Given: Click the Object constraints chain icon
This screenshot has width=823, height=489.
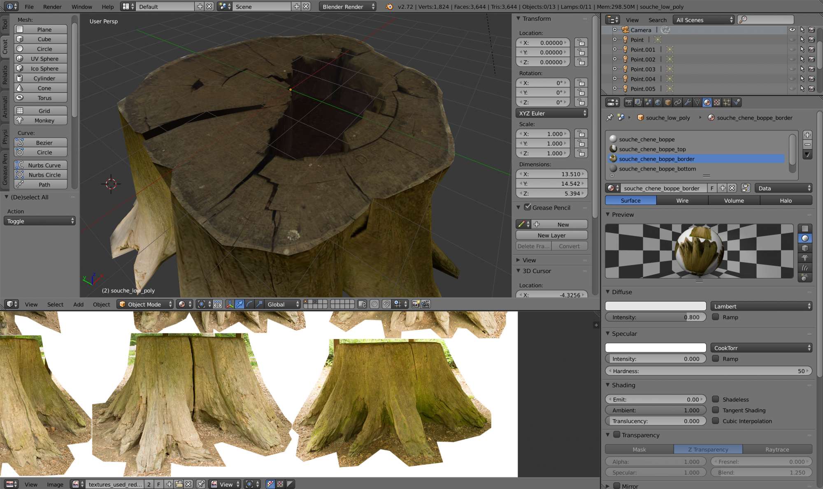Looking at the screenshot, I should tap(678, 102).
